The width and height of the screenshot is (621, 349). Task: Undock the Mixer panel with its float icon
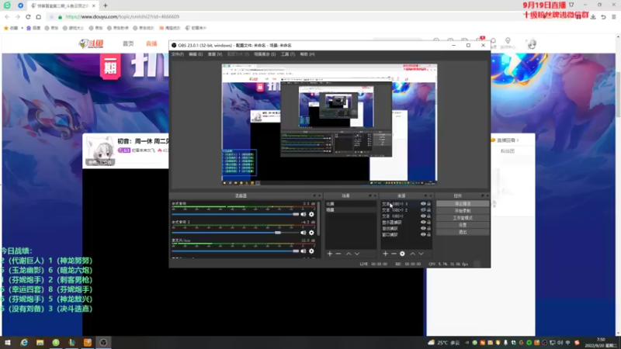coord(314,196)
